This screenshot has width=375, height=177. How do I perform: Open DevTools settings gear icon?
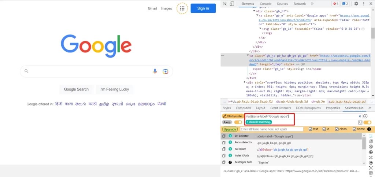pyautogui.click(x=356, y=4)
